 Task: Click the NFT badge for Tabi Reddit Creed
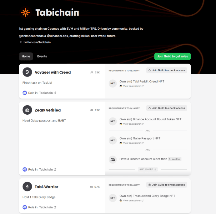coord(113,83)
